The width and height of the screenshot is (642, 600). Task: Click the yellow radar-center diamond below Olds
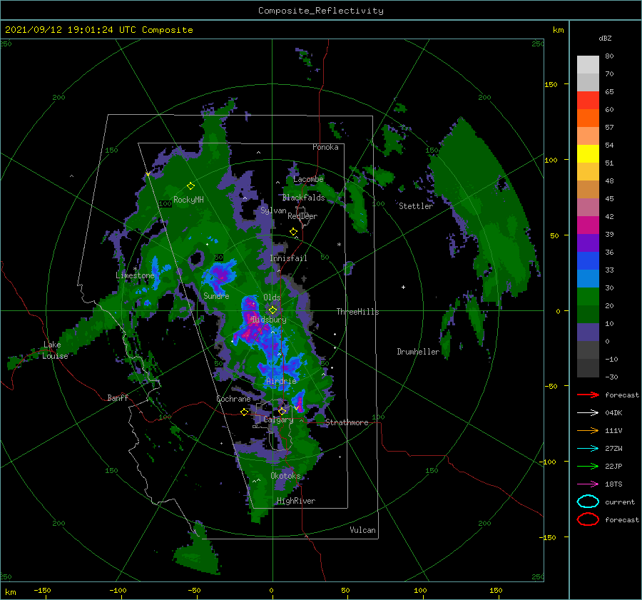(x=272, y=310)
